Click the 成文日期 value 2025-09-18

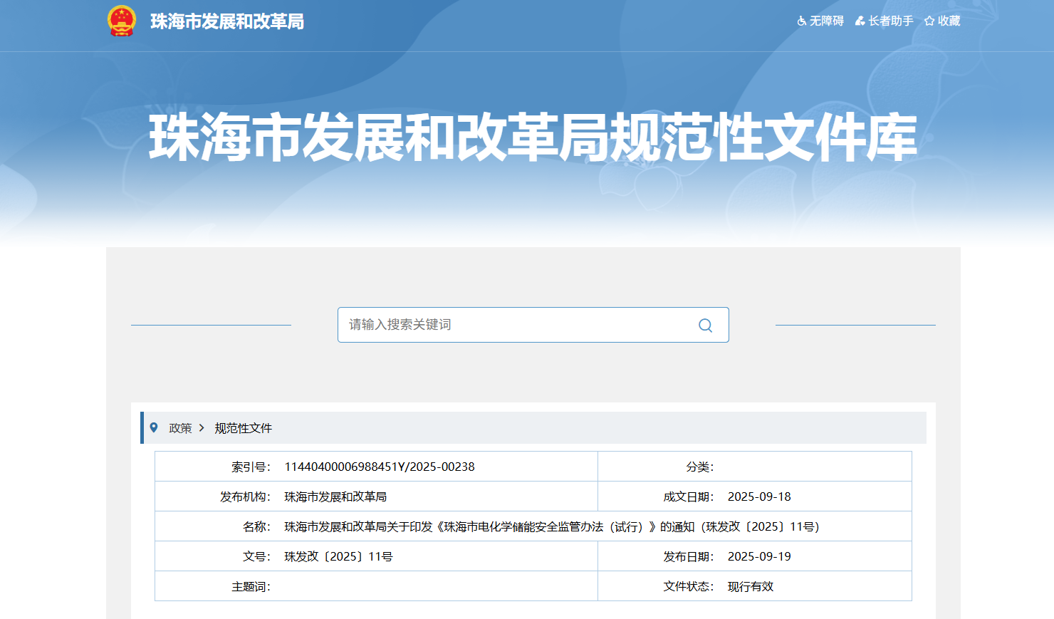coord(759,496)
